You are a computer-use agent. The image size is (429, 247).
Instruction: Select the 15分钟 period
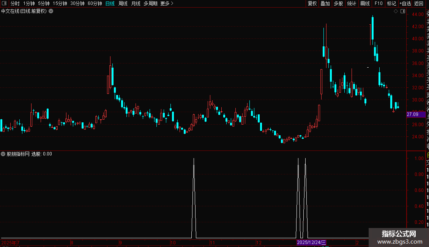[60, 3]
